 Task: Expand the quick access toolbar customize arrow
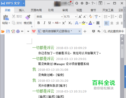28,31
